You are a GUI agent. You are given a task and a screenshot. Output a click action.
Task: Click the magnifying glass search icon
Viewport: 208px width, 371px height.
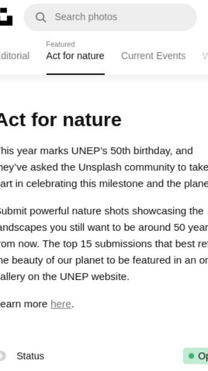pos(40,17)
